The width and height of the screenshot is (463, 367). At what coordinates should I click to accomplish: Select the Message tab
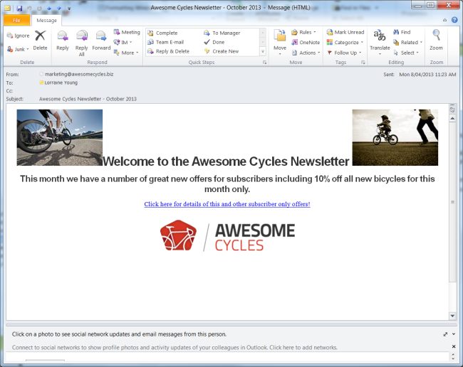[46, 21]
